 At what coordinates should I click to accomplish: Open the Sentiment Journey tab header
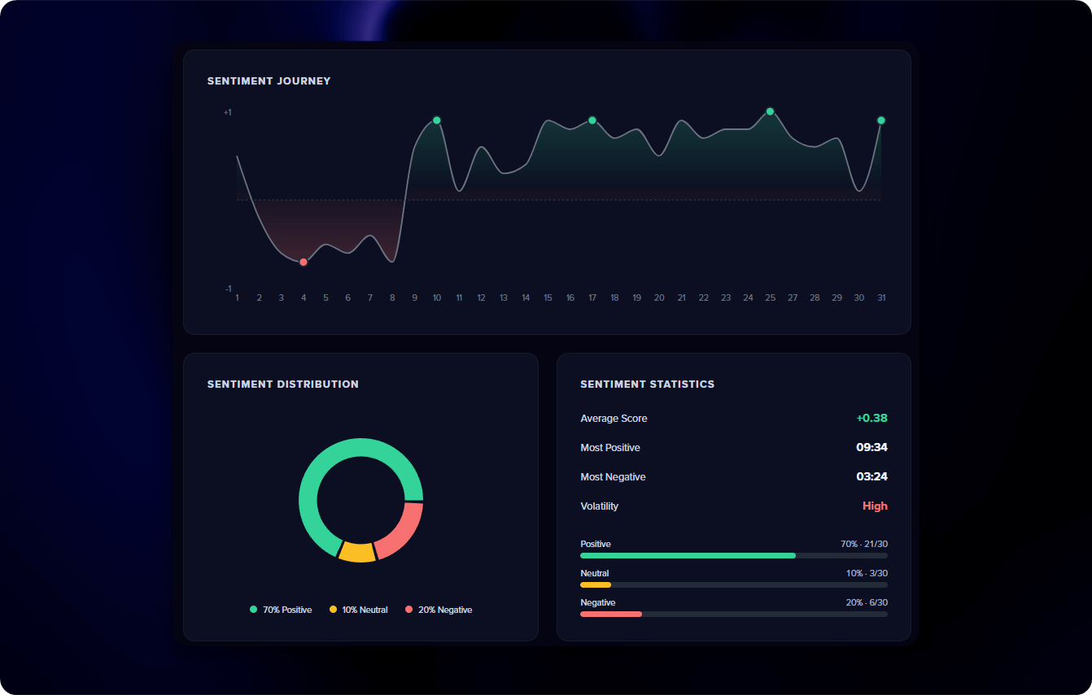pyautogui.click(x=269, y=80)
